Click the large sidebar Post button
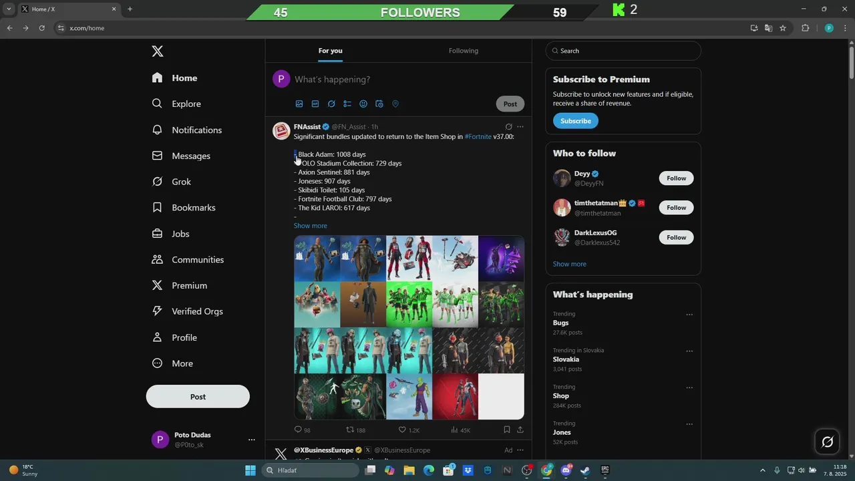855x481 pixels. (x=198, y=397)
